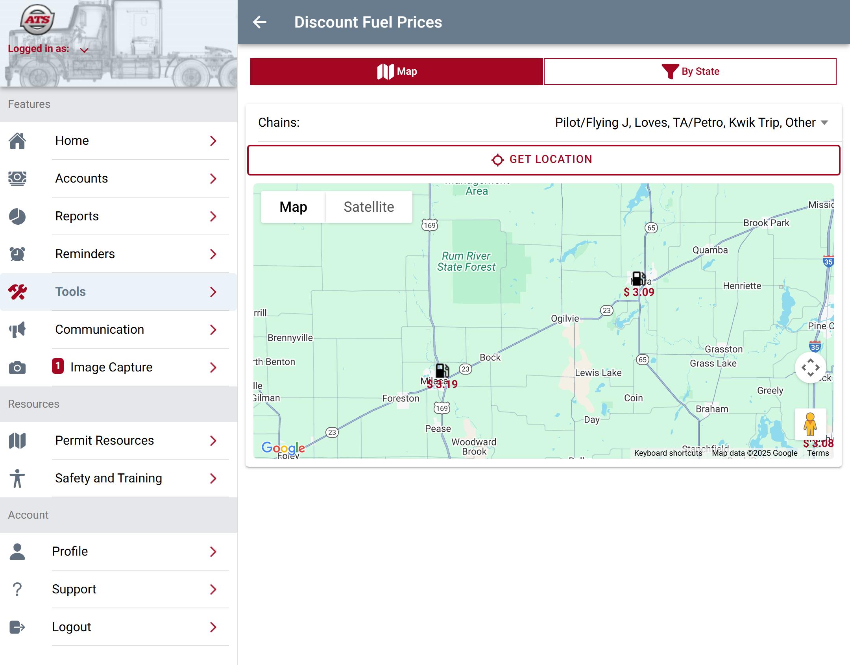The width and height of the screenshot is (850, 665).
Task: Click the map icon in Map tab
Action: (x=385, y=72)
